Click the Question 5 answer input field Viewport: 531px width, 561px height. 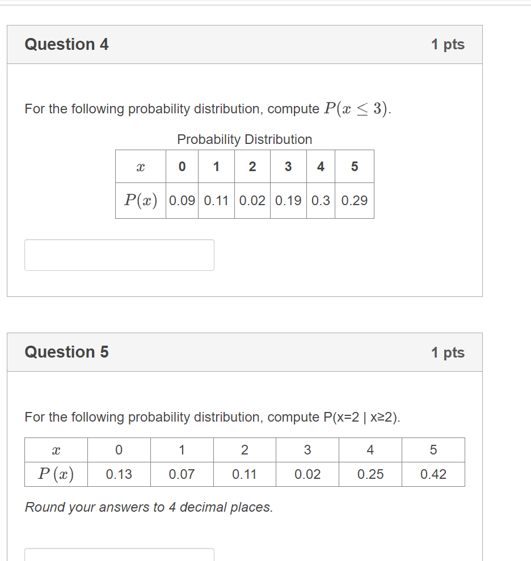point(119,554)
